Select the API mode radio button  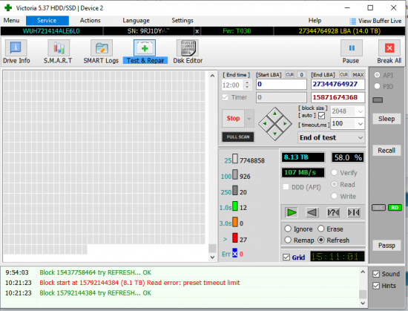click(x=377, y=75)
